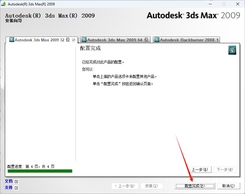The height and width of the screenshot is (194, 245).
Task: Click the green 配置进度 progress bar
Action: tap(40, 171)
